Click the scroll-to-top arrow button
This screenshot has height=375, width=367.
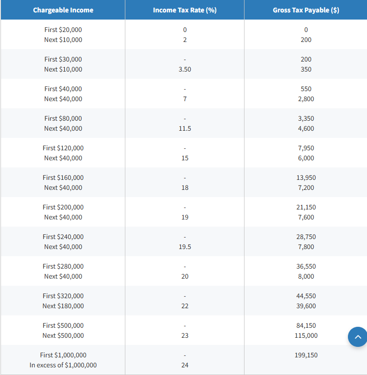click(357, 337)
